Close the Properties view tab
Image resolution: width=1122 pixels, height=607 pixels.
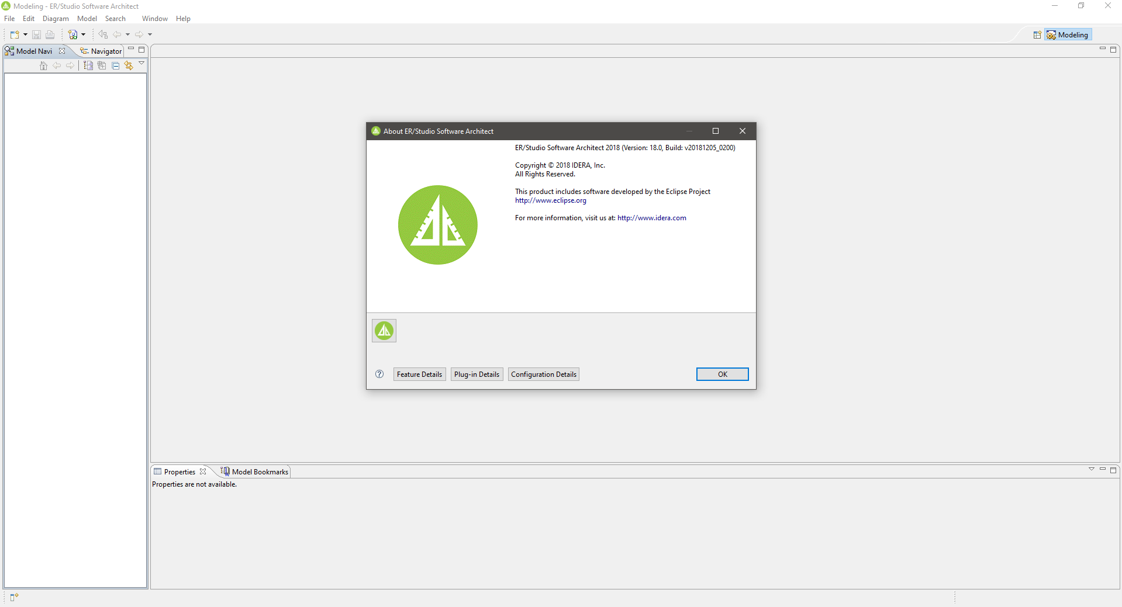pos(203,471)
